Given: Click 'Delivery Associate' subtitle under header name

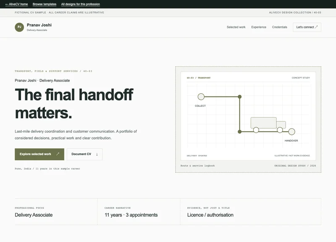Looking at the screenshot, I should [x=37, y=30].
